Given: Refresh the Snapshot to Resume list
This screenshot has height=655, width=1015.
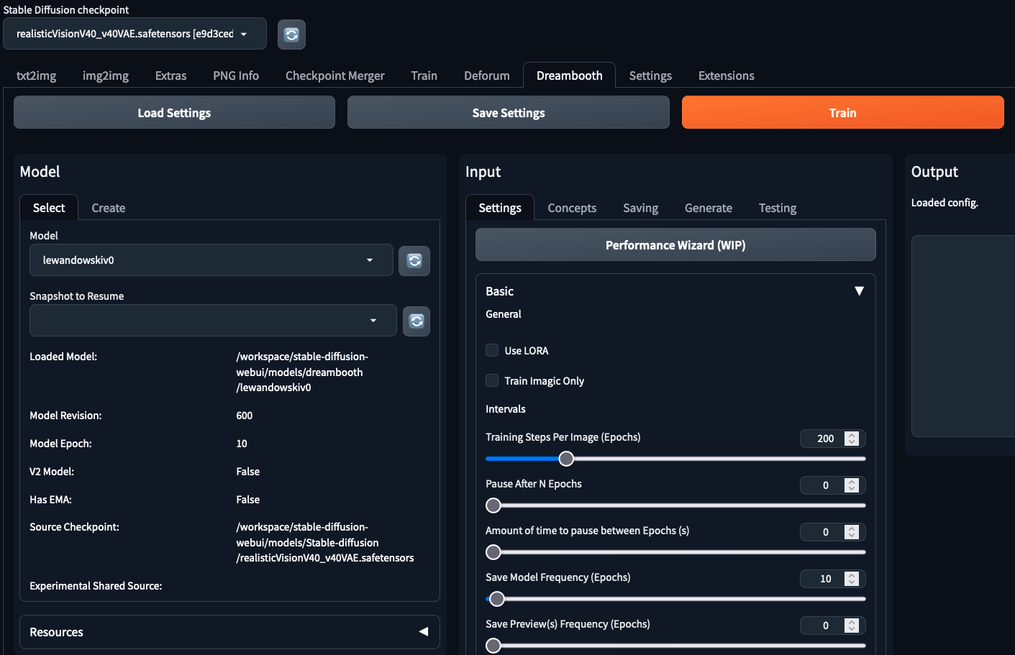Looking at the screenshot, I should pyautogui.click(x=416, y=321).
